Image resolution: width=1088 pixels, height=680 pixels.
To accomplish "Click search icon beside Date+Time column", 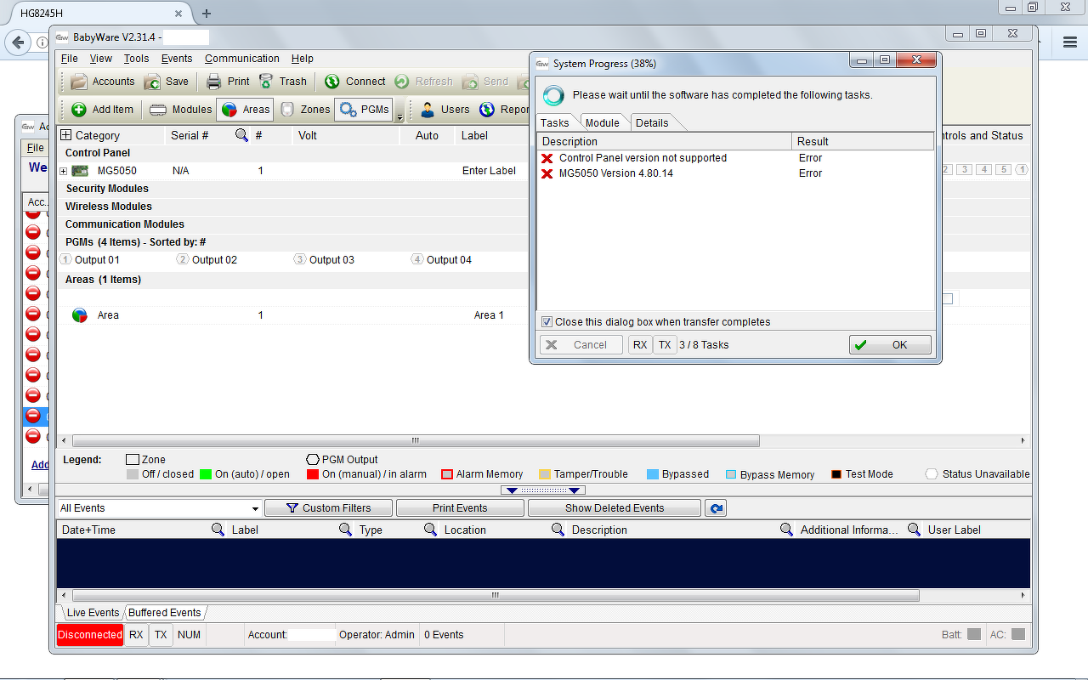I will click(218, 530).
